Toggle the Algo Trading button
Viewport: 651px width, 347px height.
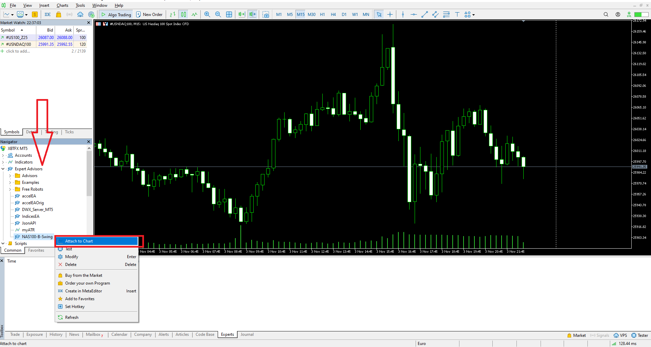pos(116,14)
